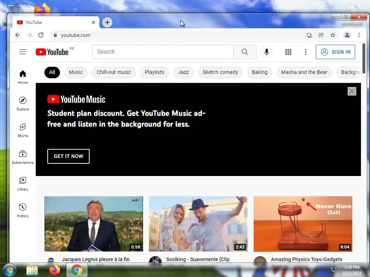Viewport: 370px width, 277px height.
Task: Select the Sketch comedy chip
Action: [220, 72]
